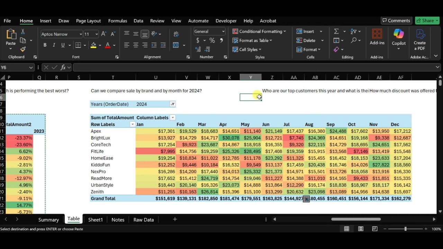Switch to Normal view icon
This screenshot has height=249, width=443.
(x=346, y=229)
